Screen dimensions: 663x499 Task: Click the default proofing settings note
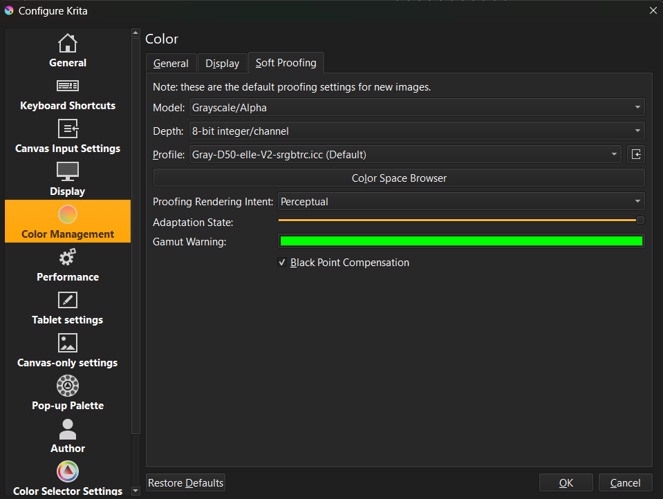pos(292,87)
